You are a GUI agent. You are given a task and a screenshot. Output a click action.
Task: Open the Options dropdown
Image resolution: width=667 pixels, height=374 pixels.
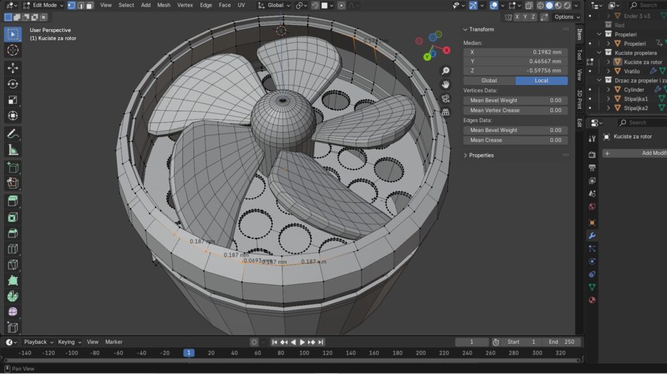[x=567, y=17]
